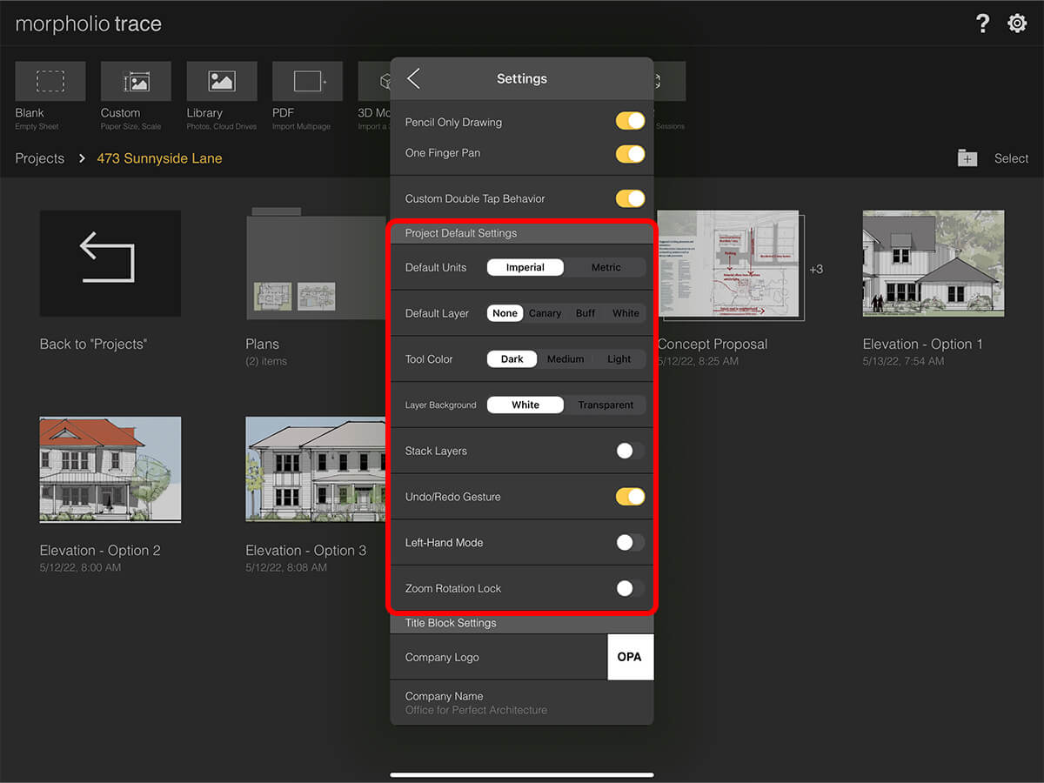Click the new folder icon beside Select
Screen dimensions: 1044x783
967,158
